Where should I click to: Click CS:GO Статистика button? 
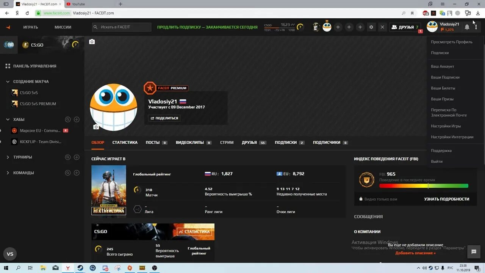coord(194,232)
